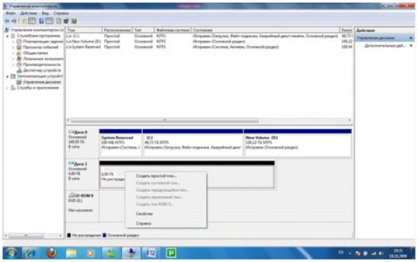Click the uTorrent icon on the taskbar
Screen dimensions: 418x262
point(171,253)
